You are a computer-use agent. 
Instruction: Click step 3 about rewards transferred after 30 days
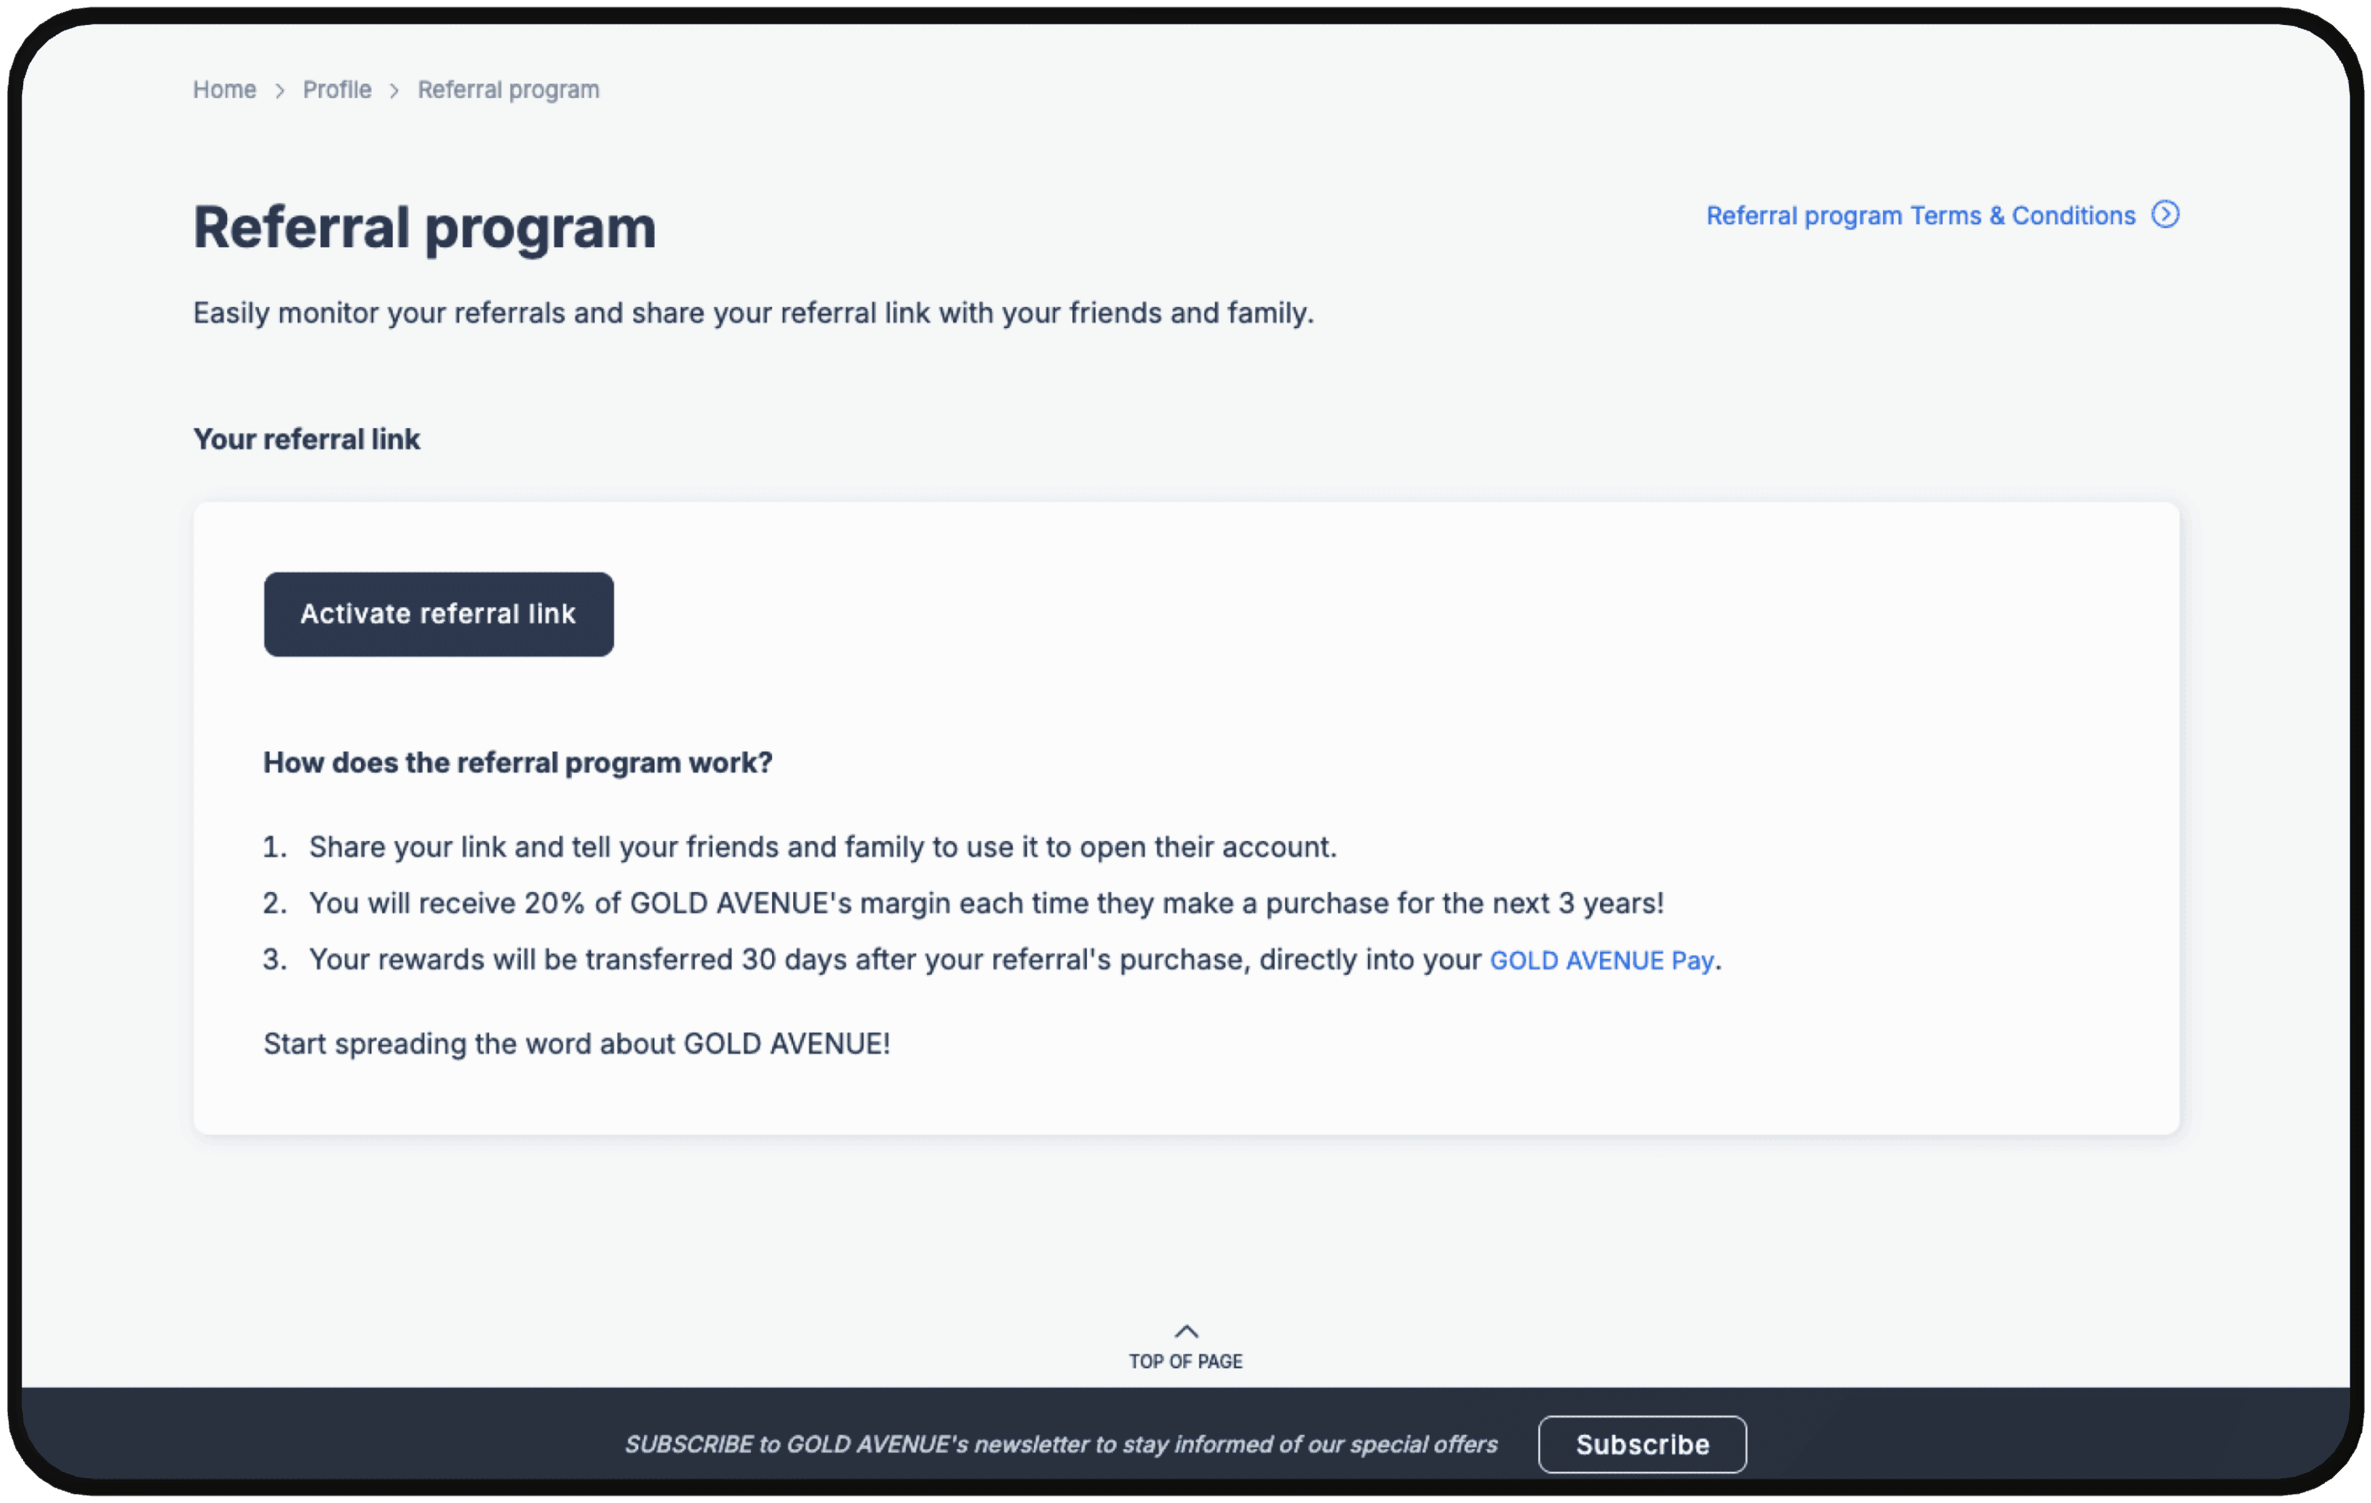[x=992, y=960]
